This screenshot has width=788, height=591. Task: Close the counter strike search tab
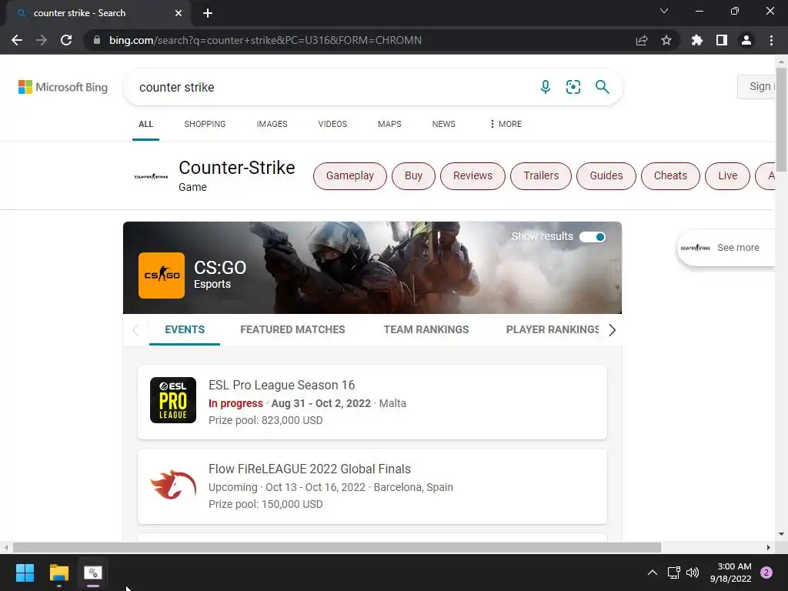(x=179, y=13)
